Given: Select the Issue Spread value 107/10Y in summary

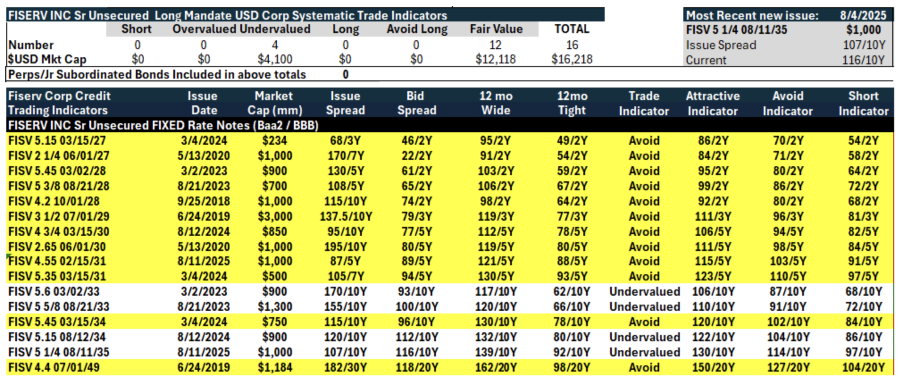Looking at the screenshot, I should 864,45.
